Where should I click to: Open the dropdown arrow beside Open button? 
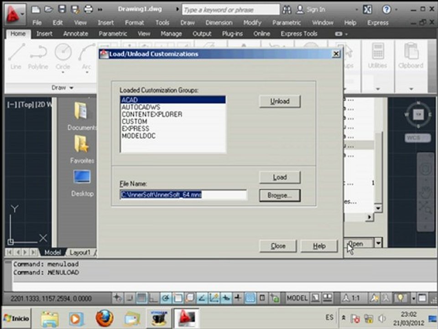pyautogui.click(x=378, y=243)
